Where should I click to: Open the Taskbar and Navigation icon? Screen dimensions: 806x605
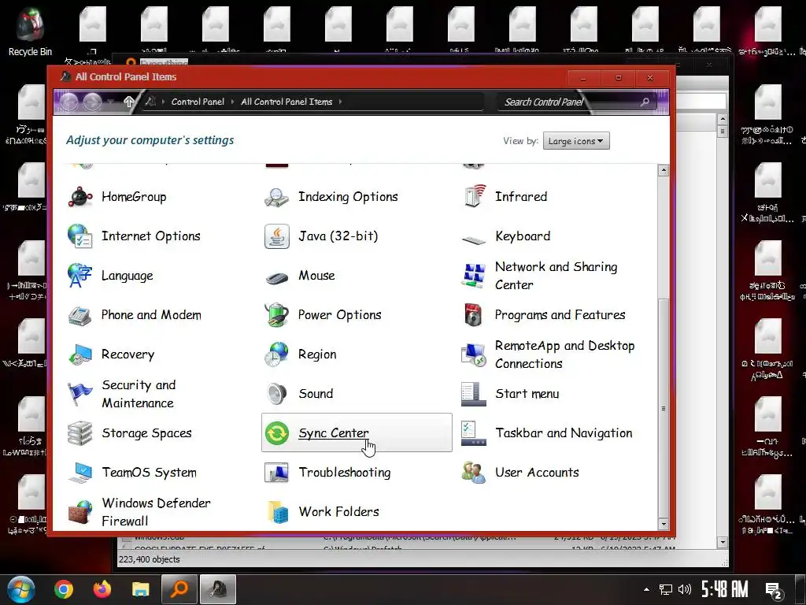click(474, 433)
